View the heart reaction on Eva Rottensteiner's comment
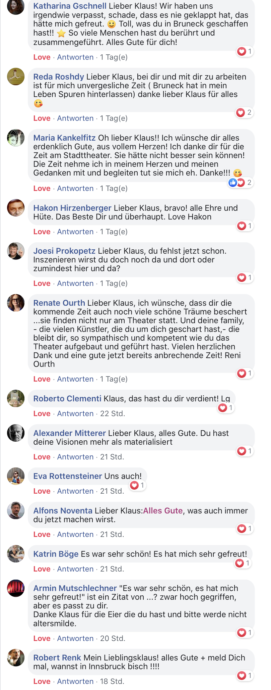Image resolution: width=271 pixels, height=690 pixels. [137, 485]
